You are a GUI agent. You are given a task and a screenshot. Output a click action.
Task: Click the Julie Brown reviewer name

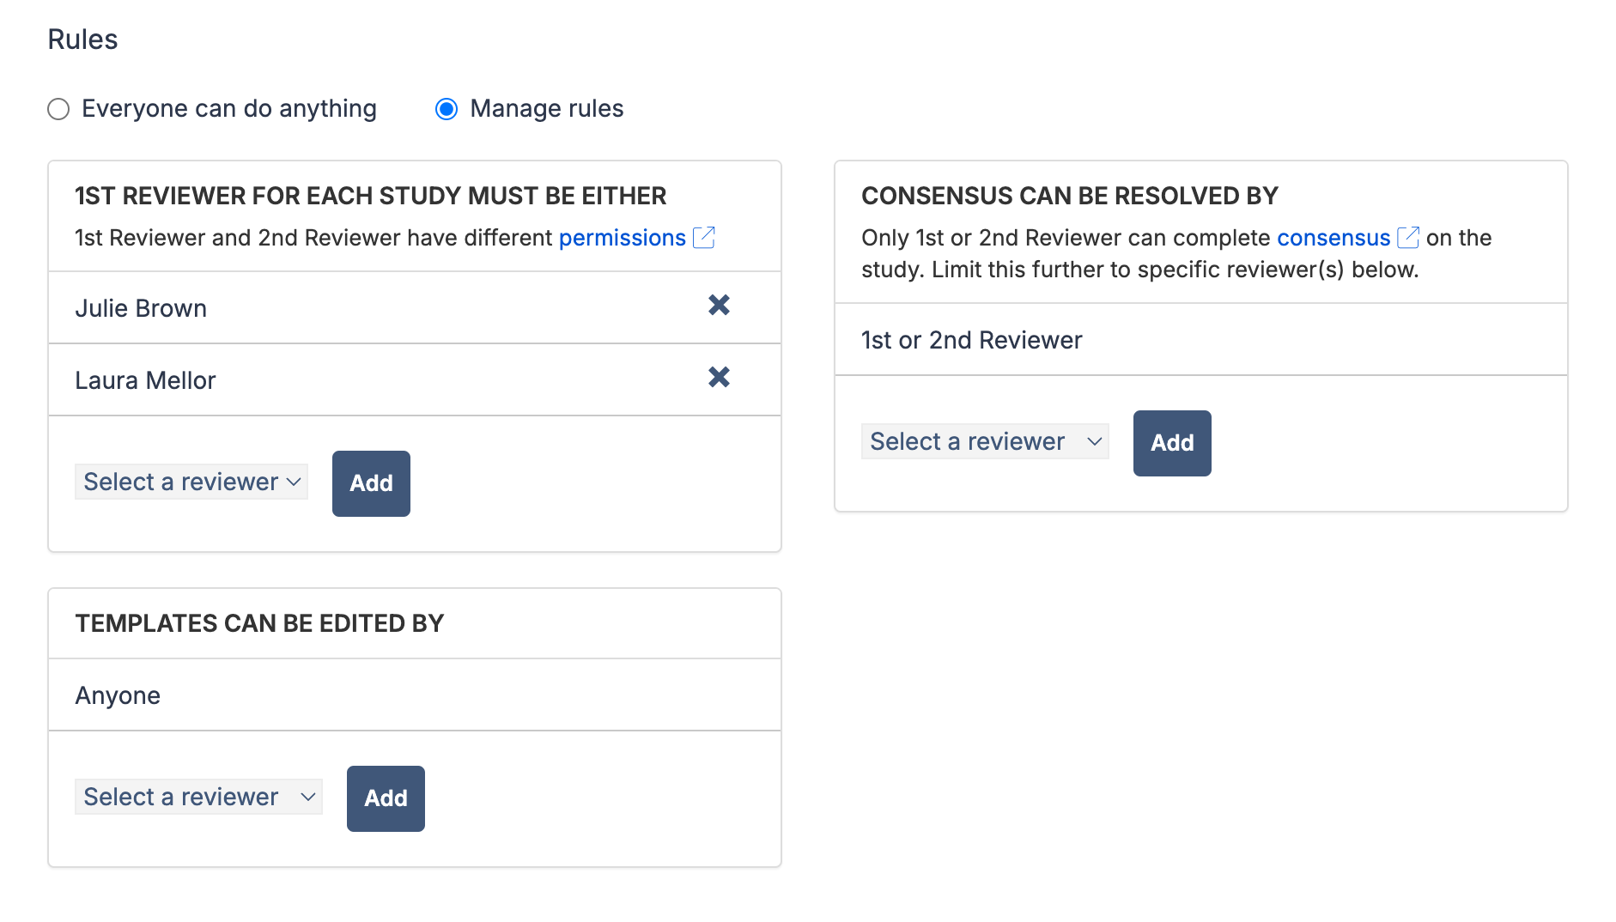(x=141, y=308)
